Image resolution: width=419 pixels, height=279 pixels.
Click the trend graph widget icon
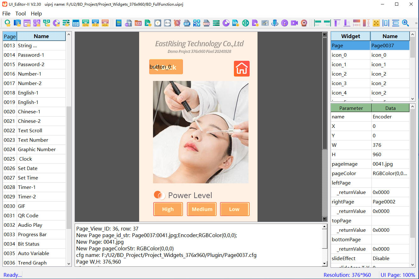tap(265, 23)
